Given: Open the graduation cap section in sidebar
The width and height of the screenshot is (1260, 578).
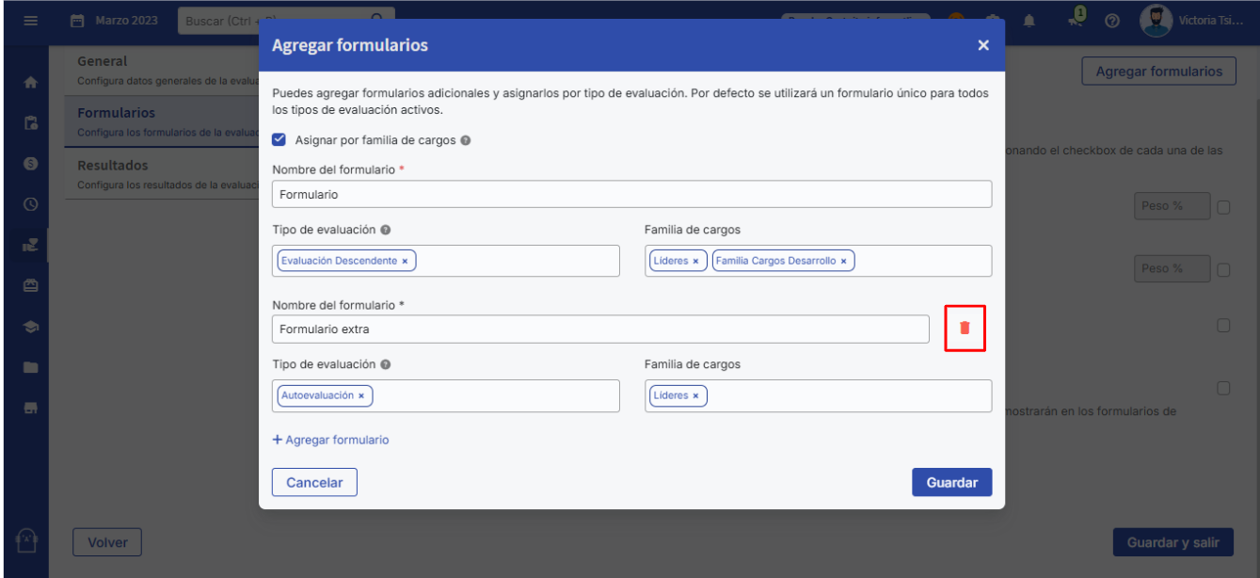Looking at the screenshot, I should point(30,327).
